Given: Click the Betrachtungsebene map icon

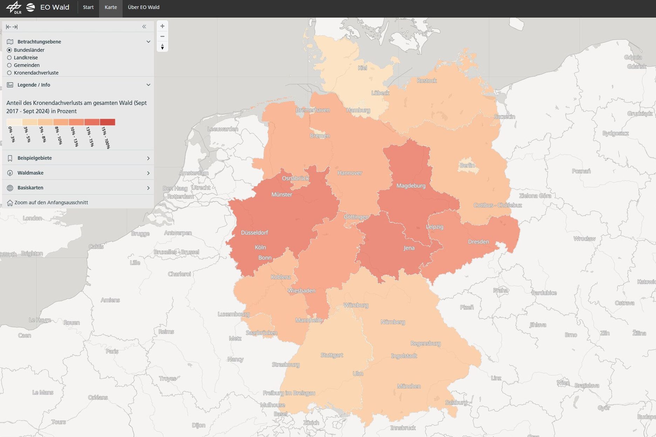Looking at the screenshot, I should tap(10, 42).
